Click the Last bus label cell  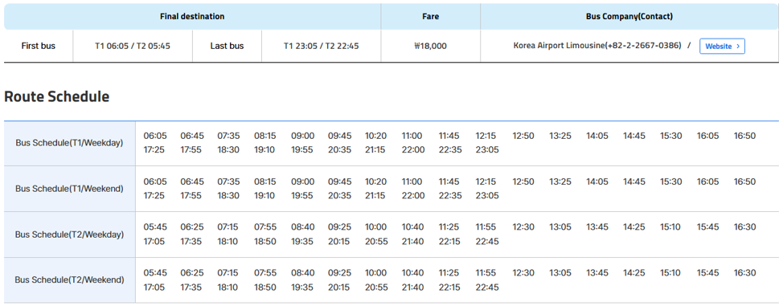[228, 46]
